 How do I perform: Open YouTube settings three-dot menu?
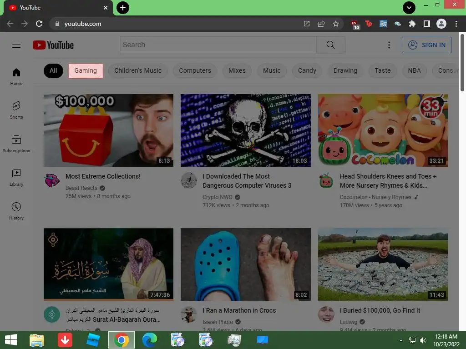[x=389, y=45]
